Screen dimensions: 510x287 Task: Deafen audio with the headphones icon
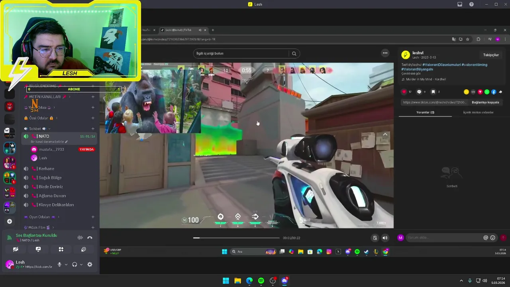coord(75,264)
